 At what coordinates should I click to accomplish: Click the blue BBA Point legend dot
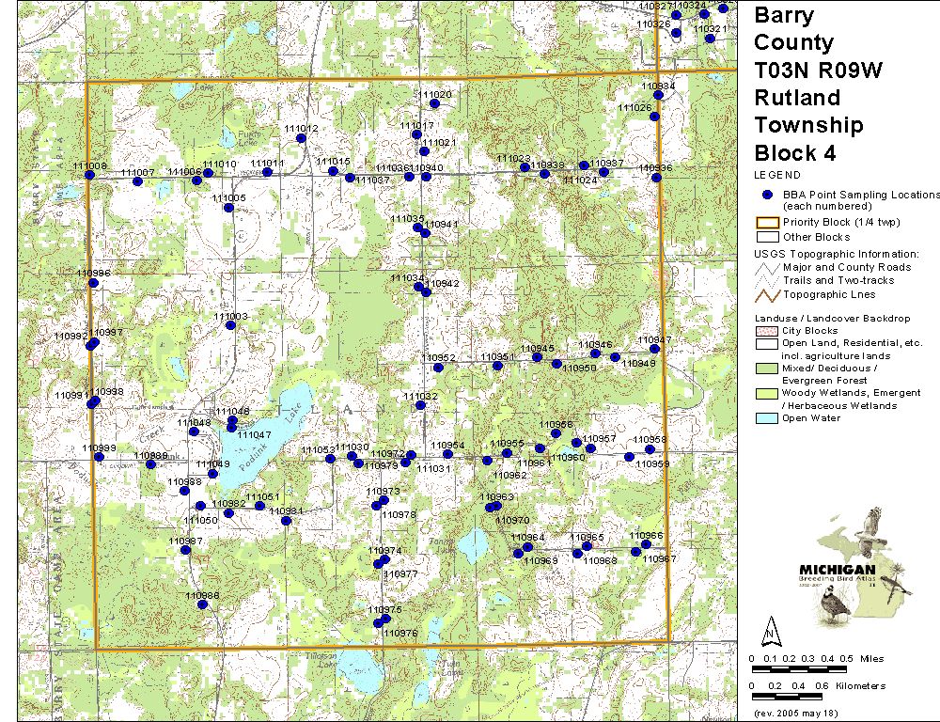(x=767, y=195)
